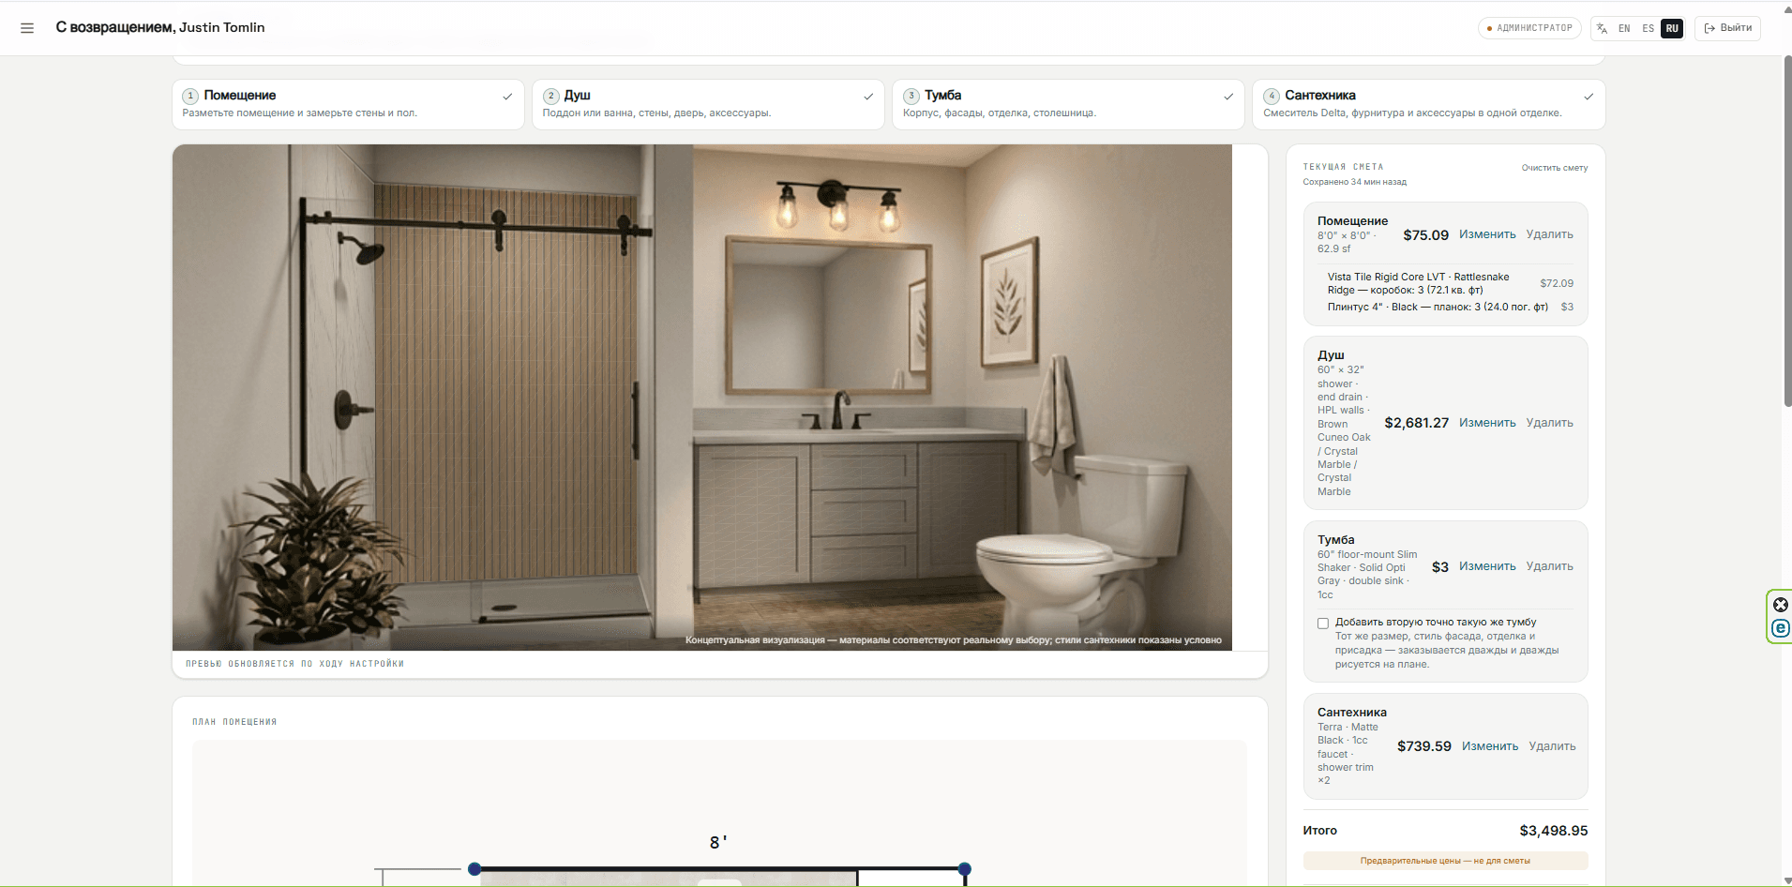Click the checkmark on Сантехника step
Viewport: 1792px width, 887px height.
pyautogui.click(x=1589, y=97)
